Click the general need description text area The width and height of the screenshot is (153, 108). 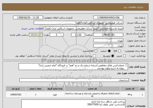click(73, 67)
